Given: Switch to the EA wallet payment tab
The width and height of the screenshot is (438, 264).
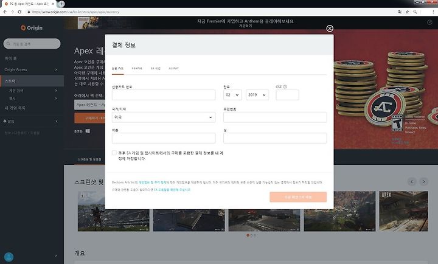Looking at the screenshot, I should (156, 69).
